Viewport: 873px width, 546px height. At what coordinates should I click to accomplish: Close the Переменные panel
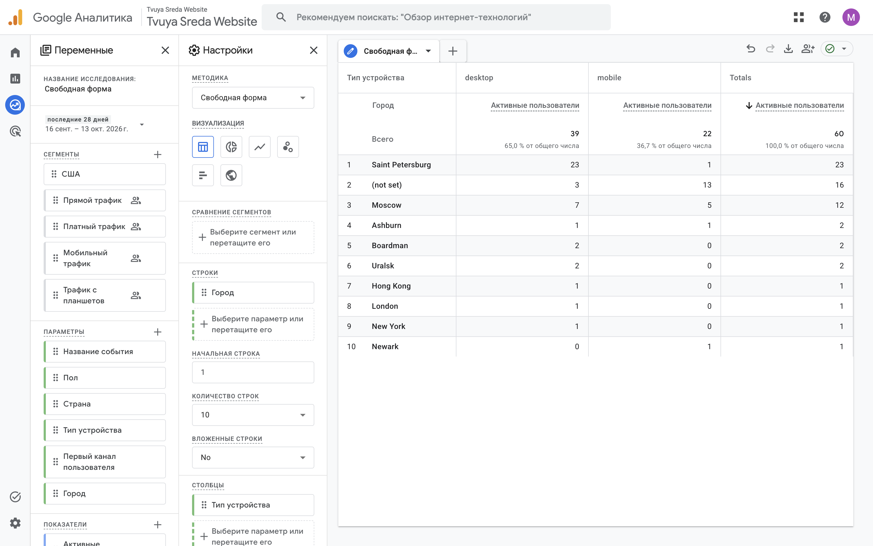coord(165,50)
